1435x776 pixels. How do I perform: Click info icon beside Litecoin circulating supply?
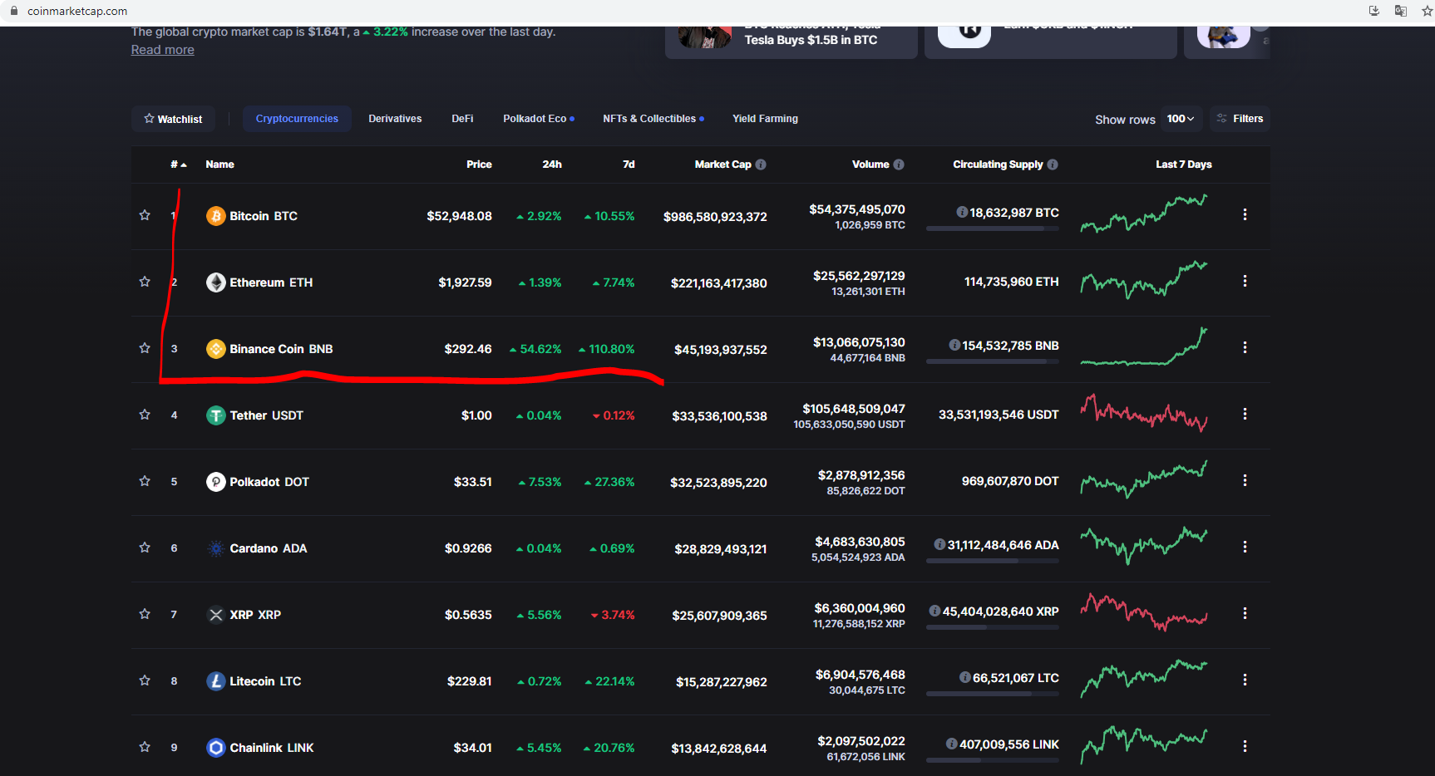(965, 678)
